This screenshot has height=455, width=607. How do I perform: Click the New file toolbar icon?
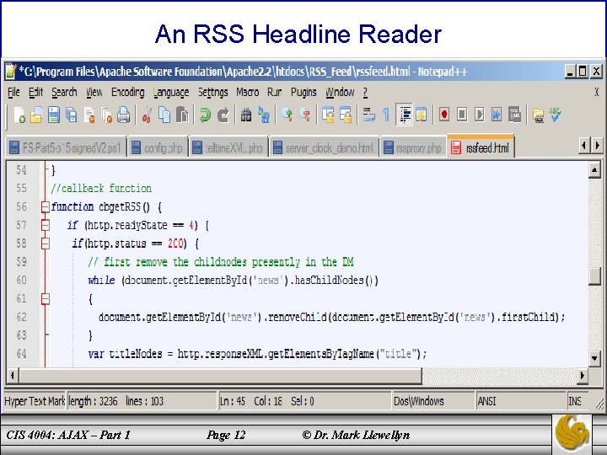[x=19, y=115]
